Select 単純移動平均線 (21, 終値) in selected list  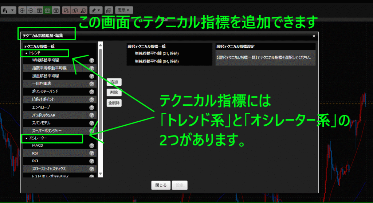(157, 54)
